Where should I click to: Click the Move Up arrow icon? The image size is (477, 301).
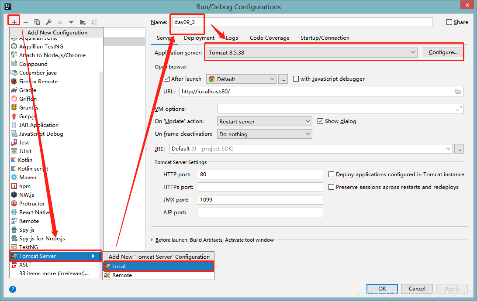coord(60,22)
